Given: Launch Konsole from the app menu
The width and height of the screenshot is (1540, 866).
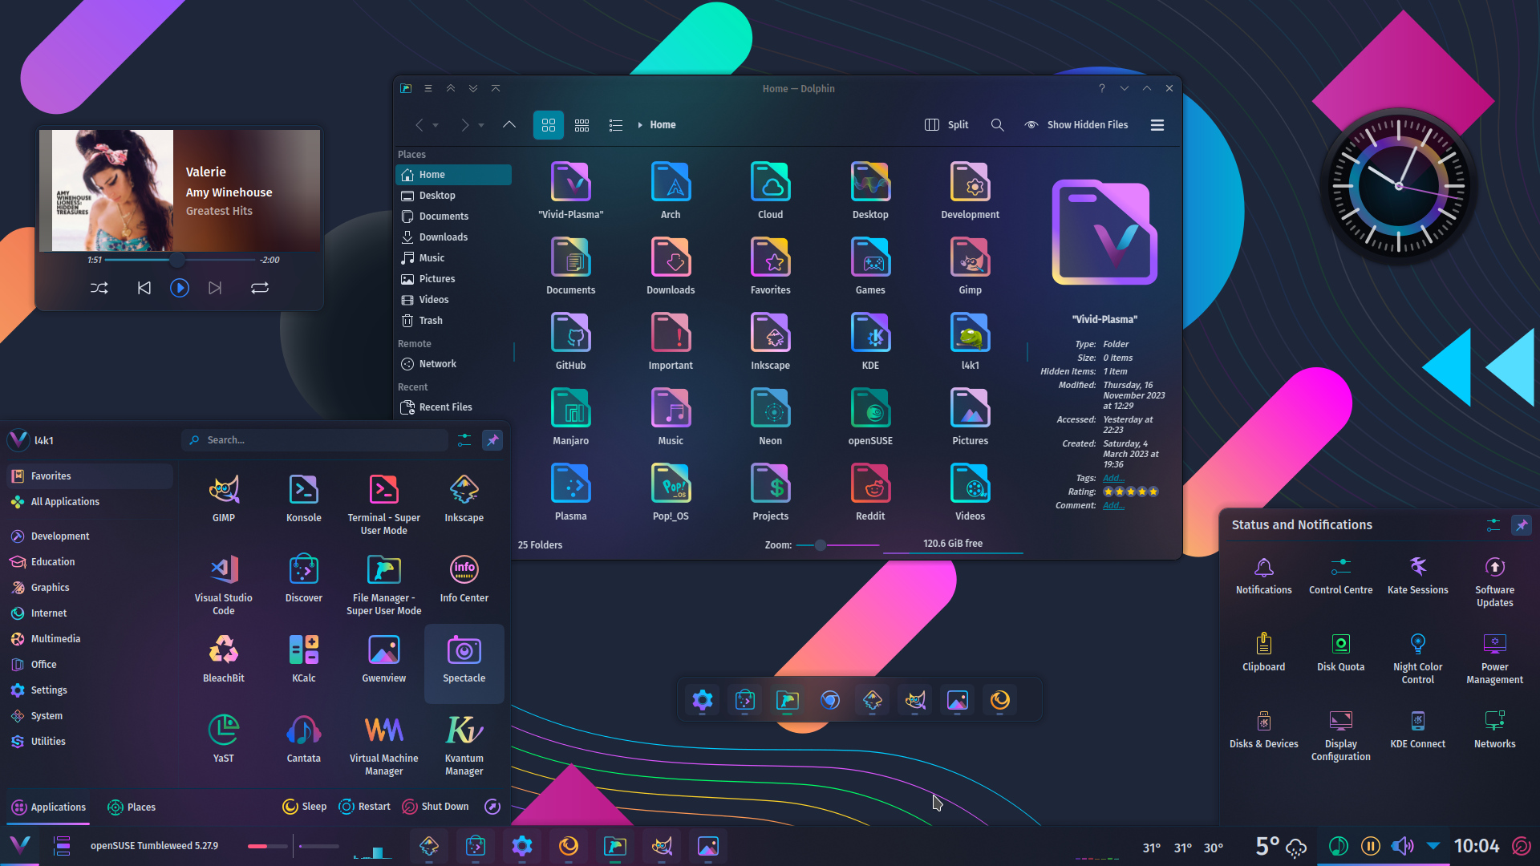Looking at the screenshot, I should pos(304,499).
